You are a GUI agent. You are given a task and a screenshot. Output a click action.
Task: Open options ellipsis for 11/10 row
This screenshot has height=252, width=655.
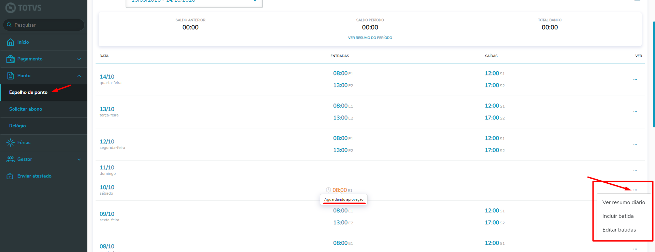point(635,170)
